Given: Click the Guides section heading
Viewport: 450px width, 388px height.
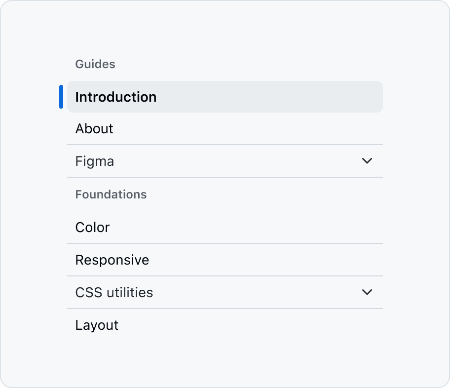Looking at the screenshot, I should (x=95, y=64).
